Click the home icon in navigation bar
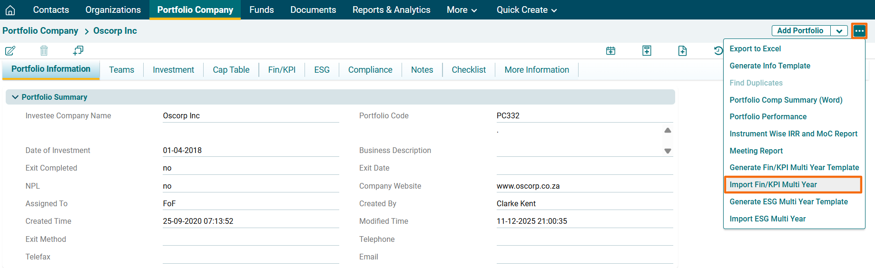 (x=10, y=10)
